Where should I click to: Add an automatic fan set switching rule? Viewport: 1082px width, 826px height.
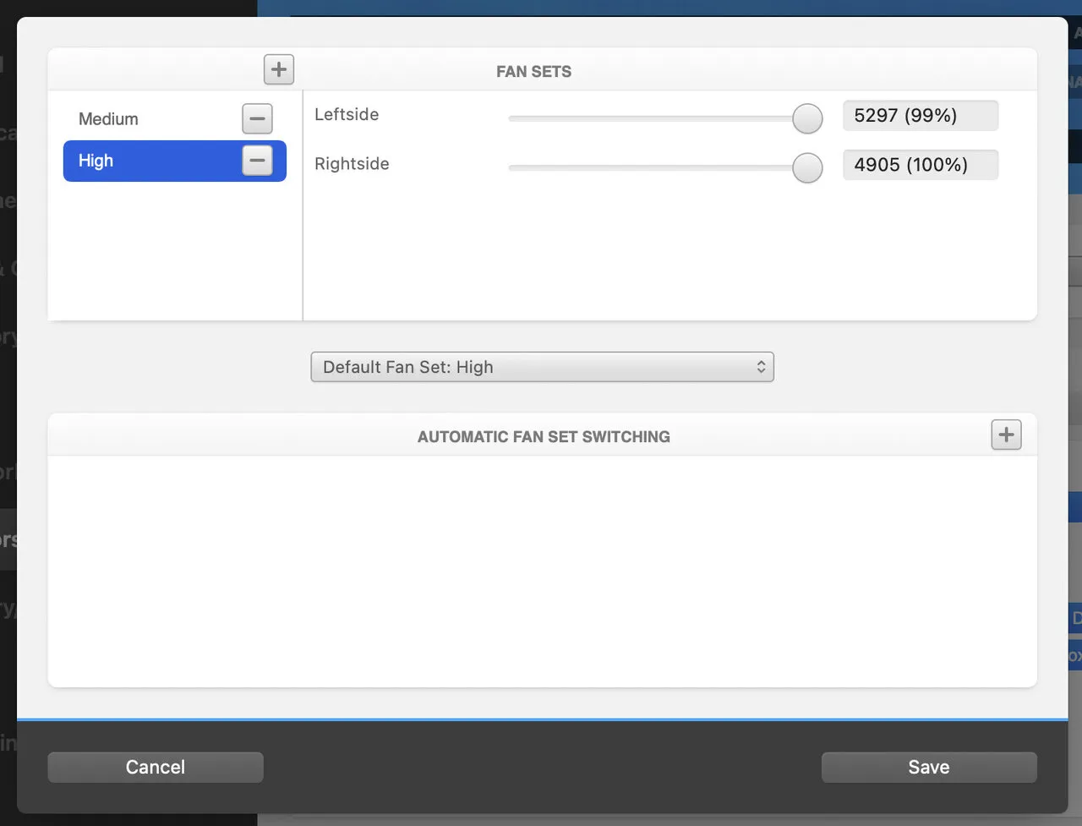pyautogui.click(x=1006, y=435)
